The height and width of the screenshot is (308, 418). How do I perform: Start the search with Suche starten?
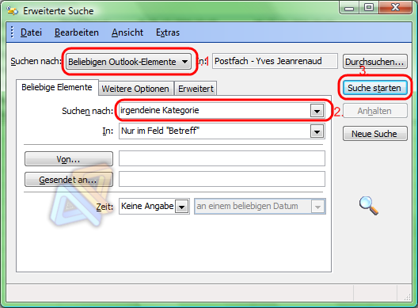tap(374, 88)
